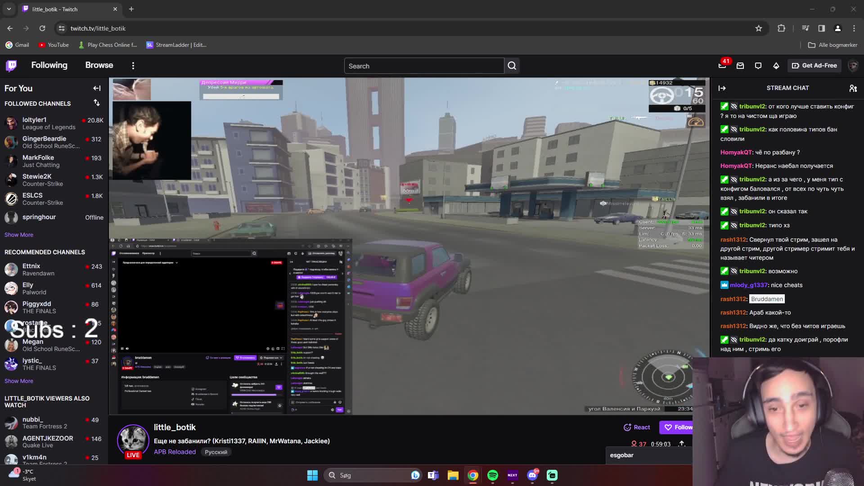Open AGENTJKEZOOR Quake Live channel
The height and width of the screenshot is (486, 864).
pos(54,441)
